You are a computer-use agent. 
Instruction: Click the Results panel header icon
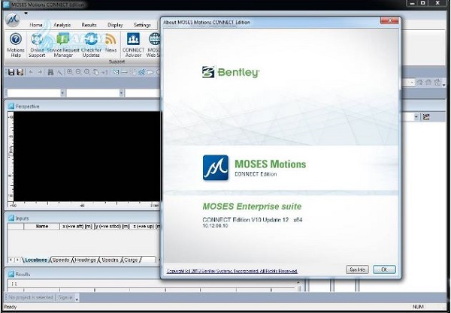tap(11, 274)
